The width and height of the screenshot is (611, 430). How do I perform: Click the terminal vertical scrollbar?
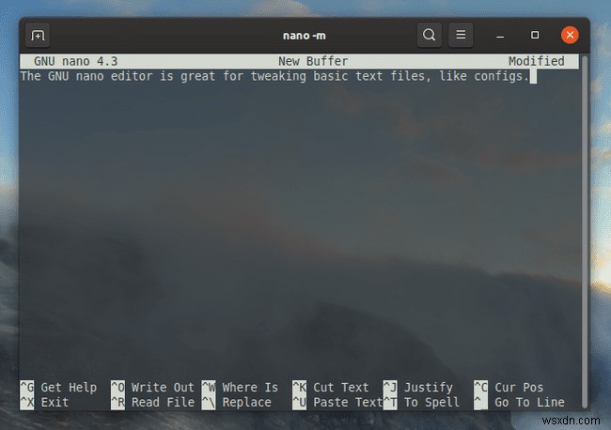[584, 232]
